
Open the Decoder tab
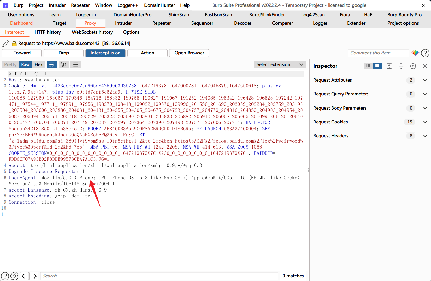(x=243, y=23)
